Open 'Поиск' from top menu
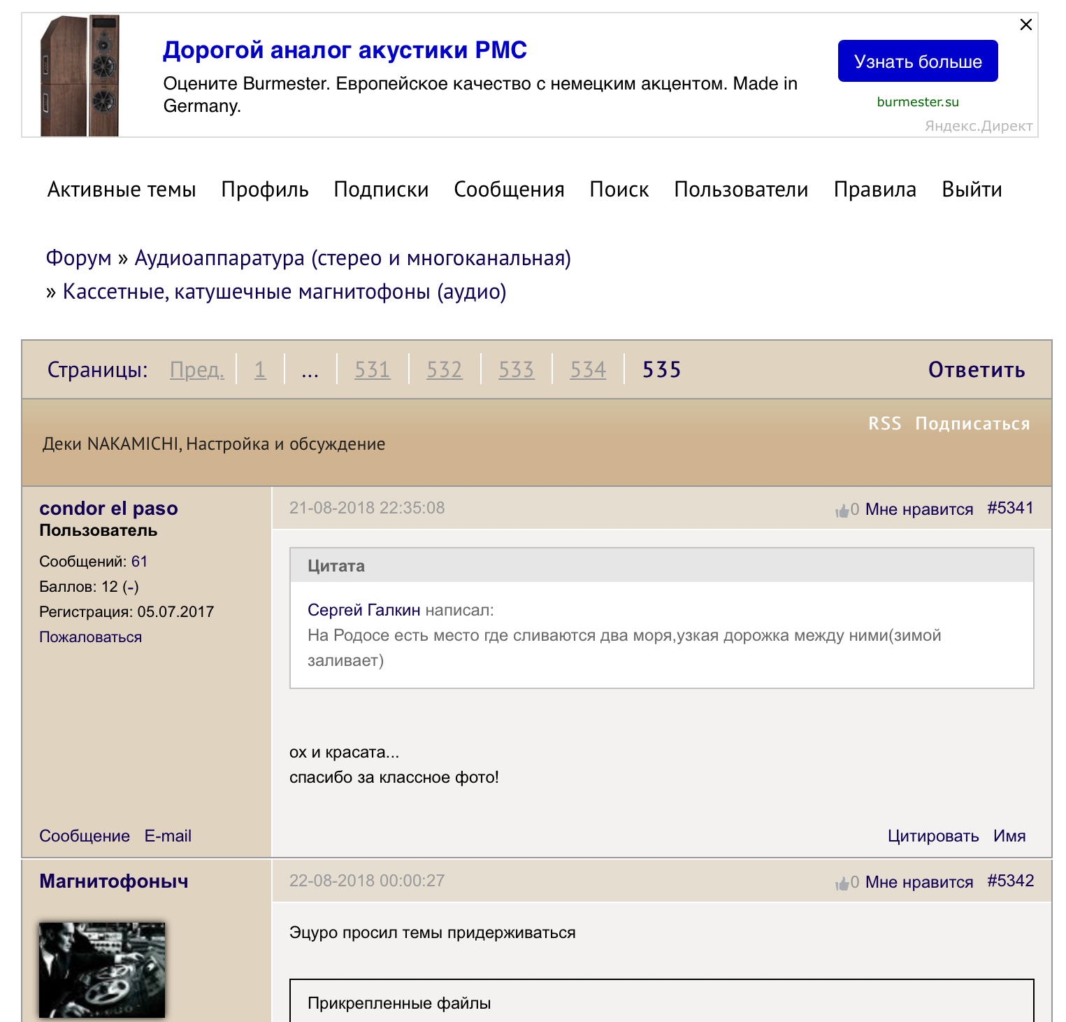This screenshot has width=1066, height=1022. tap(619, 190)
